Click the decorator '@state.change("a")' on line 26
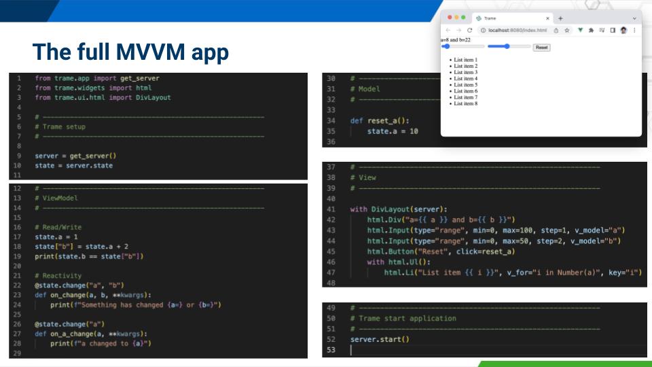Image resolution: width=652 pixels, height=367 pixels. (70, 324)
